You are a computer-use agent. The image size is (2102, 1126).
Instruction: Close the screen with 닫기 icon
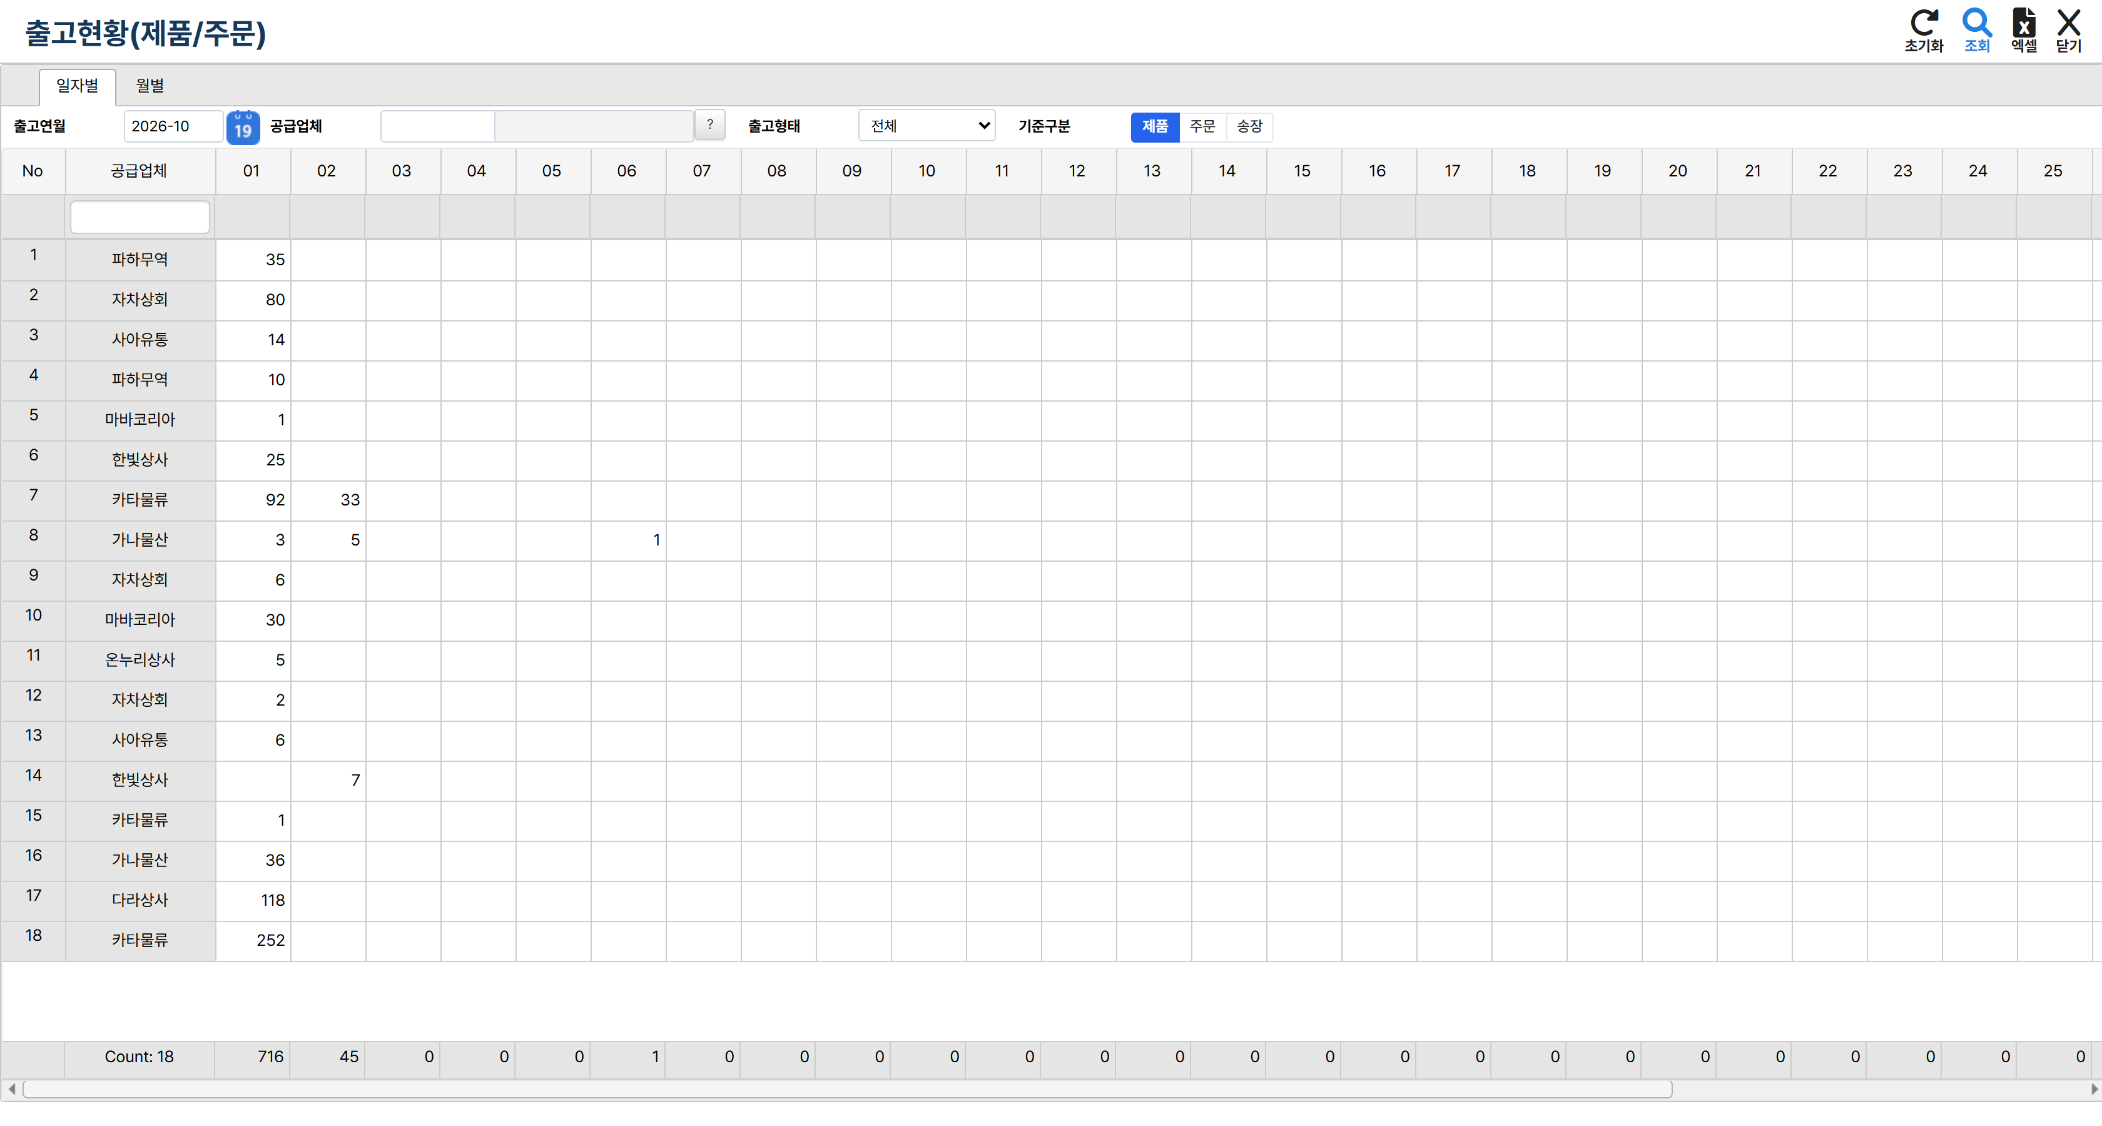coord(2069,30)
